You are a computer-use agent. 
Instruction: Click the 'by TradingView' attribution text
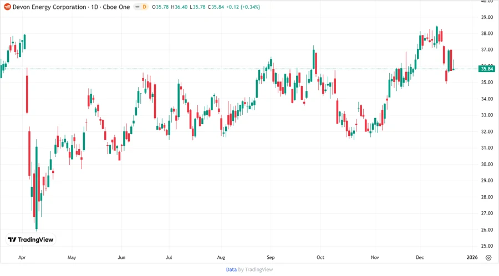(256, 269)
